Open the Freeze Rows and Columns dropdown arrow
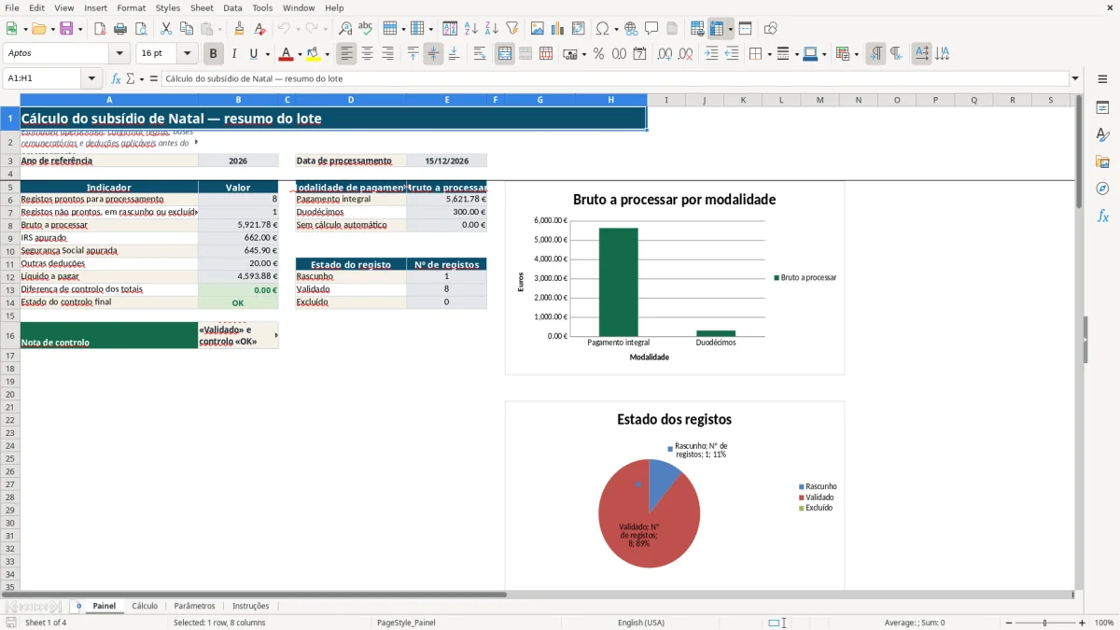This screenshot has height=630, width=1120. pyautogui.click(x=730, y=29)
